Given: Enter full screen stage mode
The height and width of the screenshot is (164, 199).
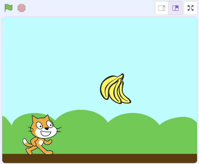Looking at the screenshot, I should point(191,8).
